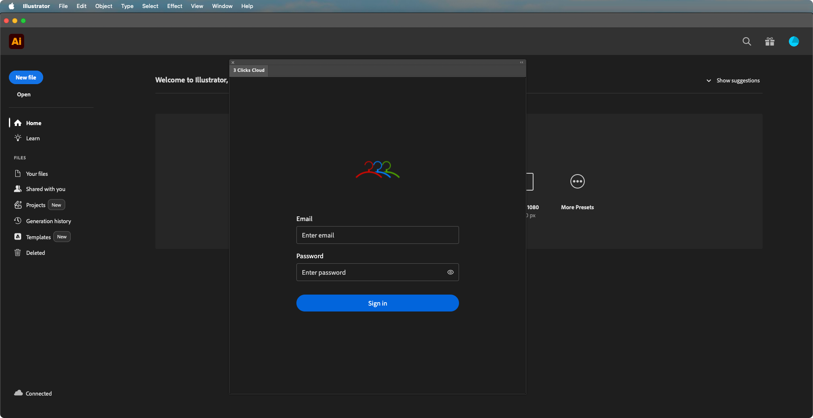
Task: Click the user profile avatar icon
Action: tap(794, 41)
